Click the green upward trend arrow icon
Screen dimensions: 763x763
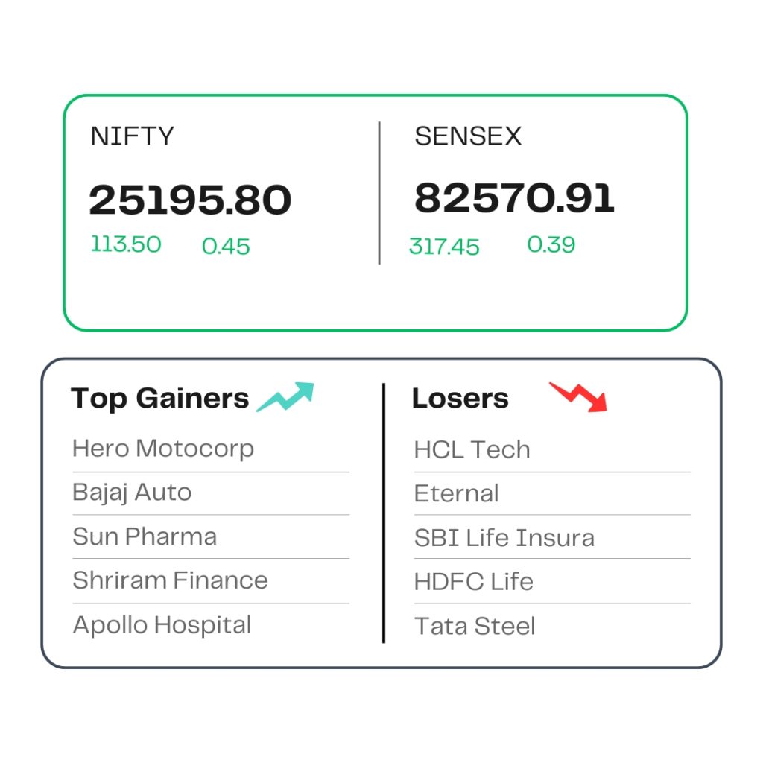click(285, 397)
